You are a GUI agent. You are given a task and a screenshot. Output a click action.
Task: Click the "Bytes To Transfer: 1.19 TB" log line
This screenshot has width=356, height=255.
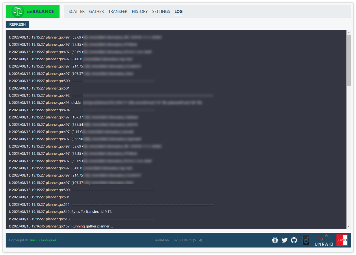click(92, 212)
